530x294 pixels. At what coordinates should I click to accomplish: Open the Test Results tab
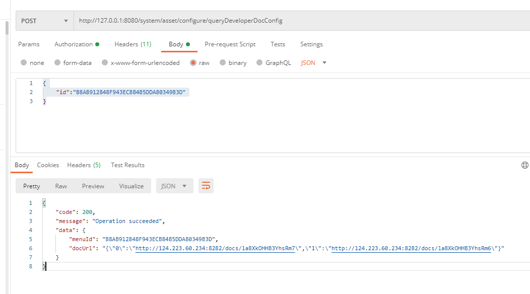coord(127,165)
